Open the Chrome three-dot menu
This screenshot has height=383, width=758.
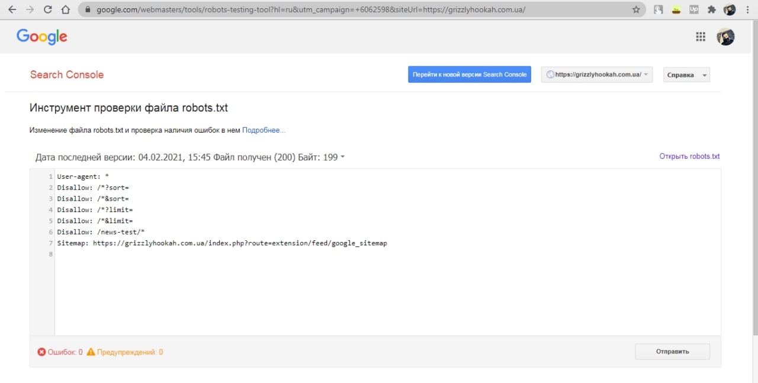coord(747,9)
